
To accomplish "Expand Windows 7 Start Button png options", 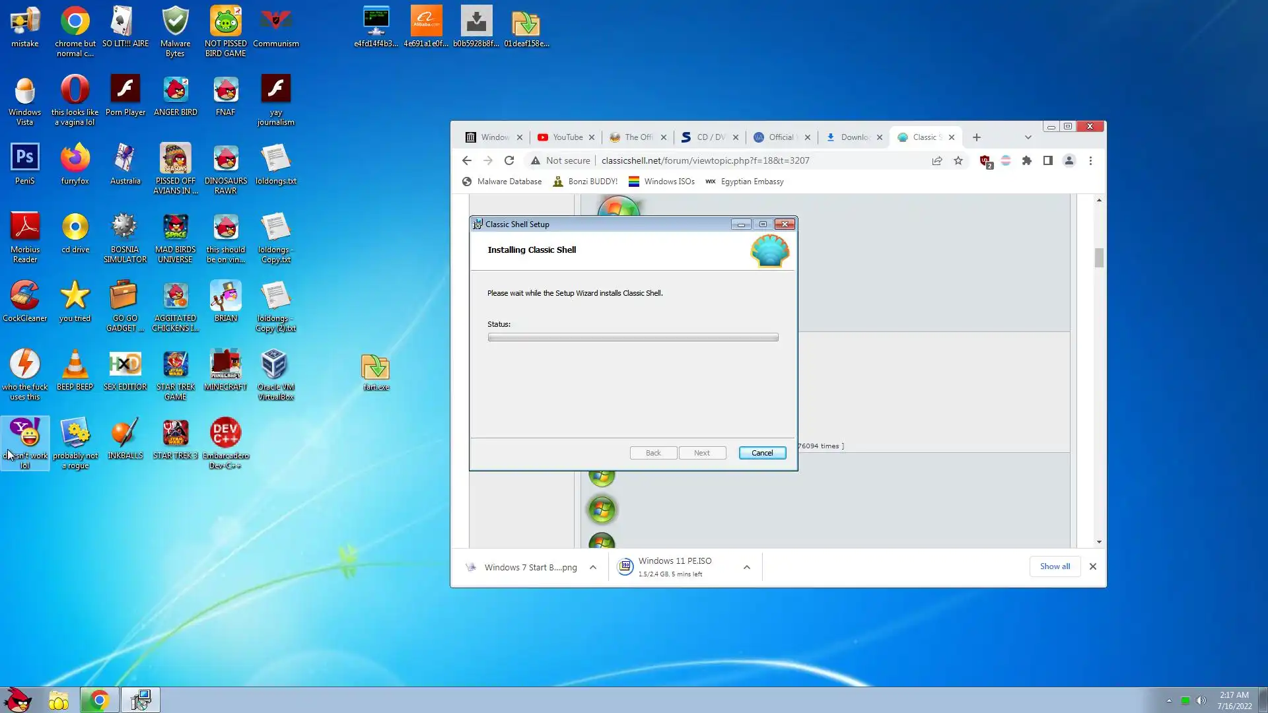I will click(593, 567).
